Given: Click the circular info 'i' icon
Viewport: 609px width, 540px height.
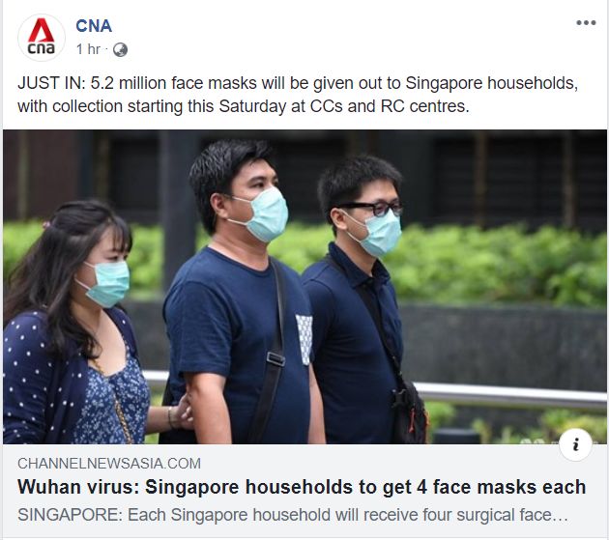Looking at the screenshot, I should click(x=575, y=444).
